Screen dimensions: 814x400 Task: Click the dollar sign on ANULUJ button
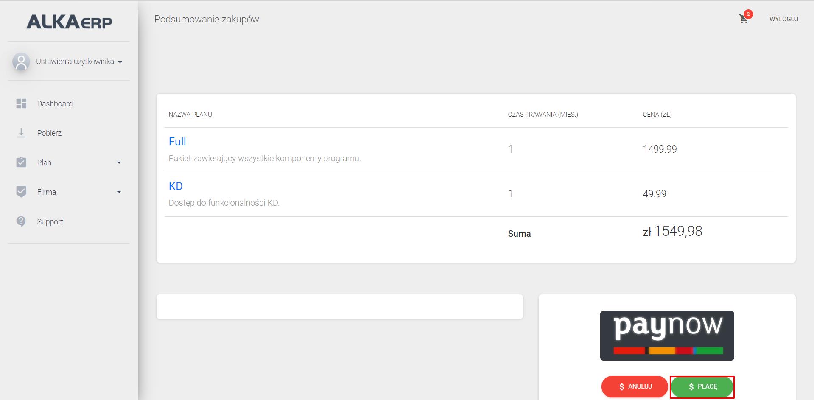[x=622, y=387]
